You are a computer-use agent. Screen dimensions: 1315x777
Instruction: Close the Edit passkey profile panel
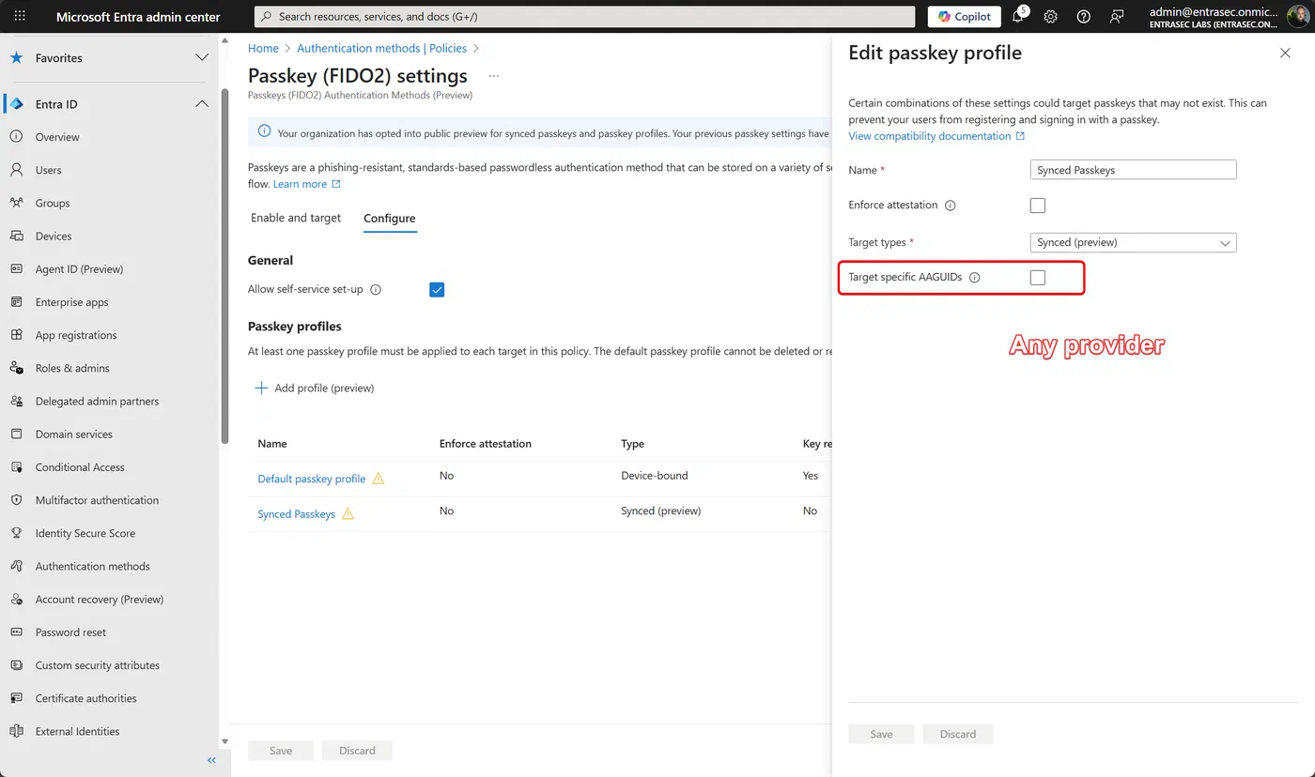click(1285, 53)
